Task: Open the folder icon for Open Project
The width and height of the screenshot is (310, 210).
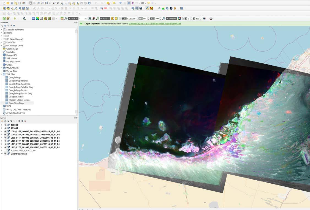Action: click(8, 3)
